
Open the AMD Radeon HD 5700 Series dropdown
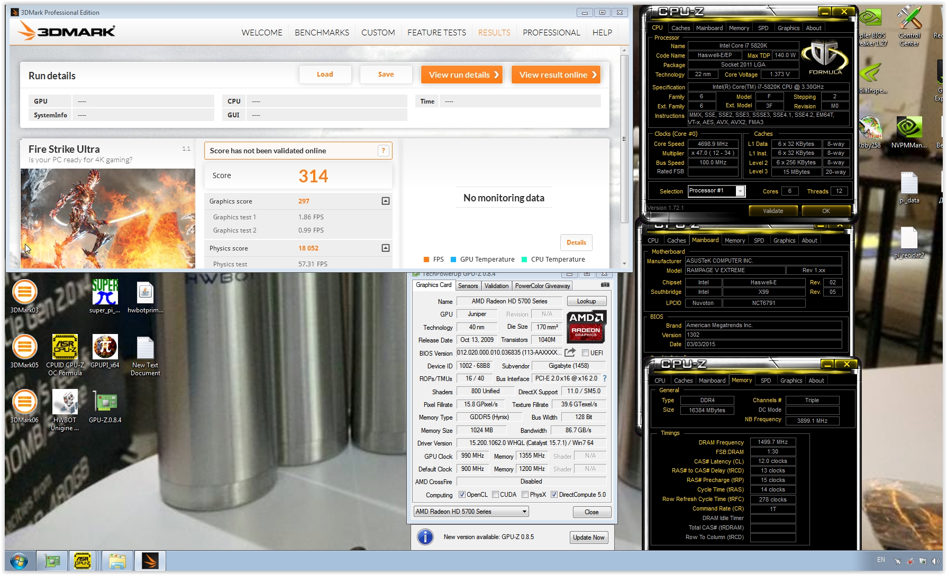tap(471, 512)
